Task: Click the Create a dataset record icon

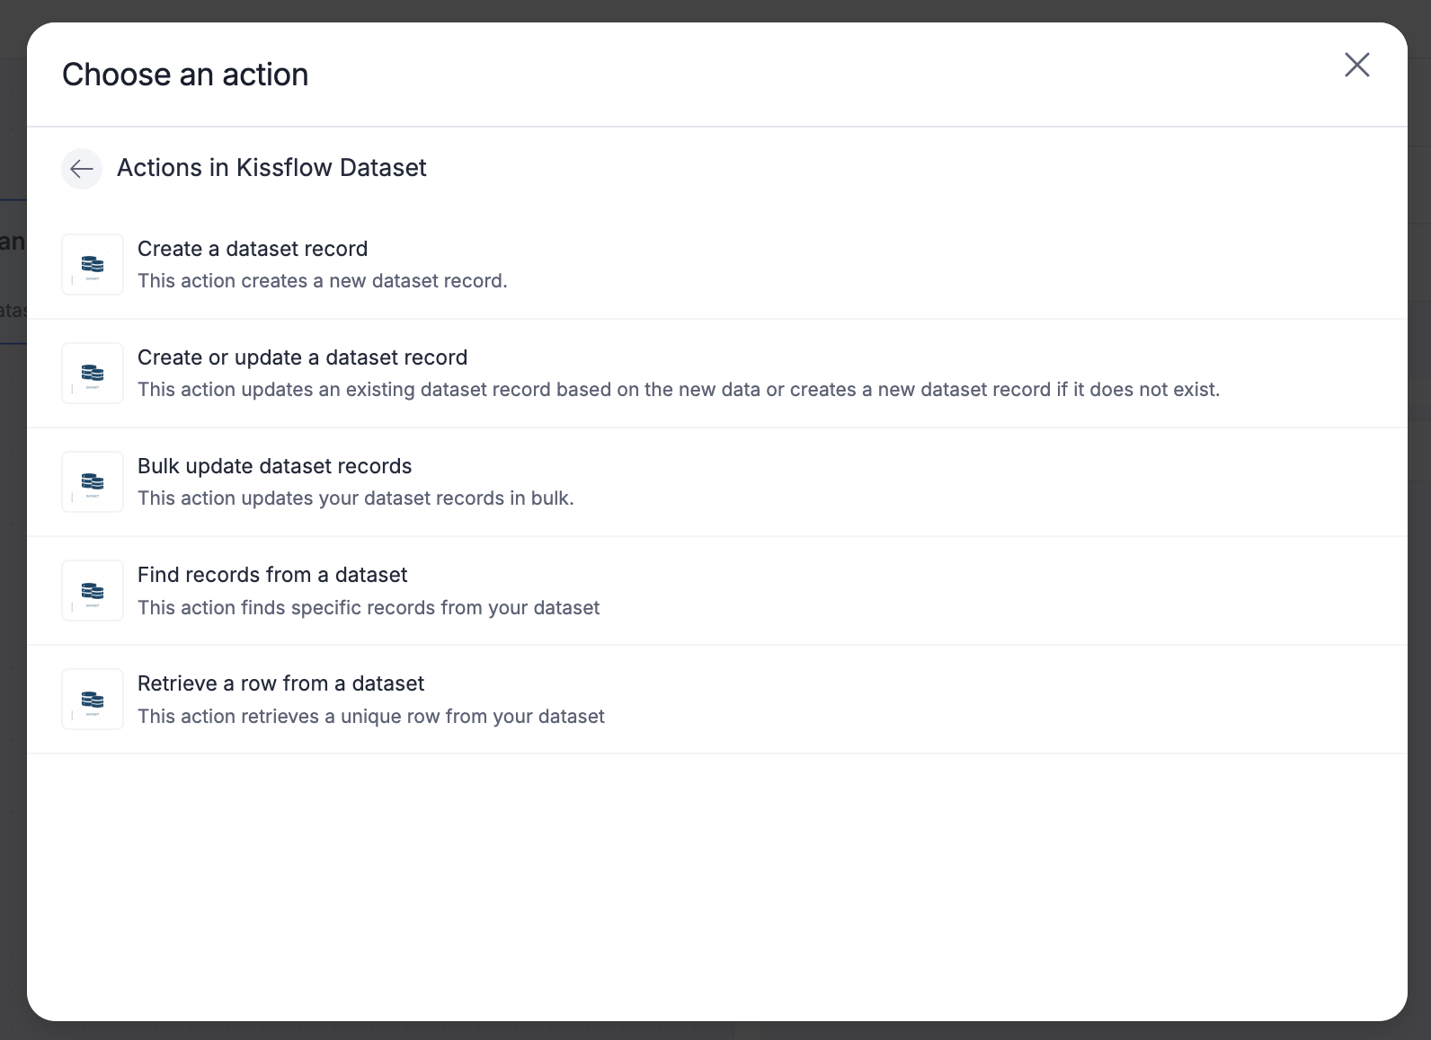Action: point(93,265)
